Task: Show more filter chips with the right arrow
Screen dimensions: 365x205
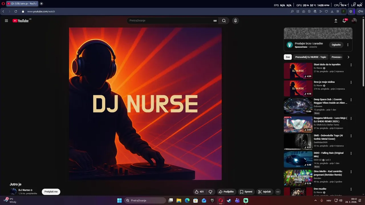Action: pyautogui.click(x=348, y=57)
